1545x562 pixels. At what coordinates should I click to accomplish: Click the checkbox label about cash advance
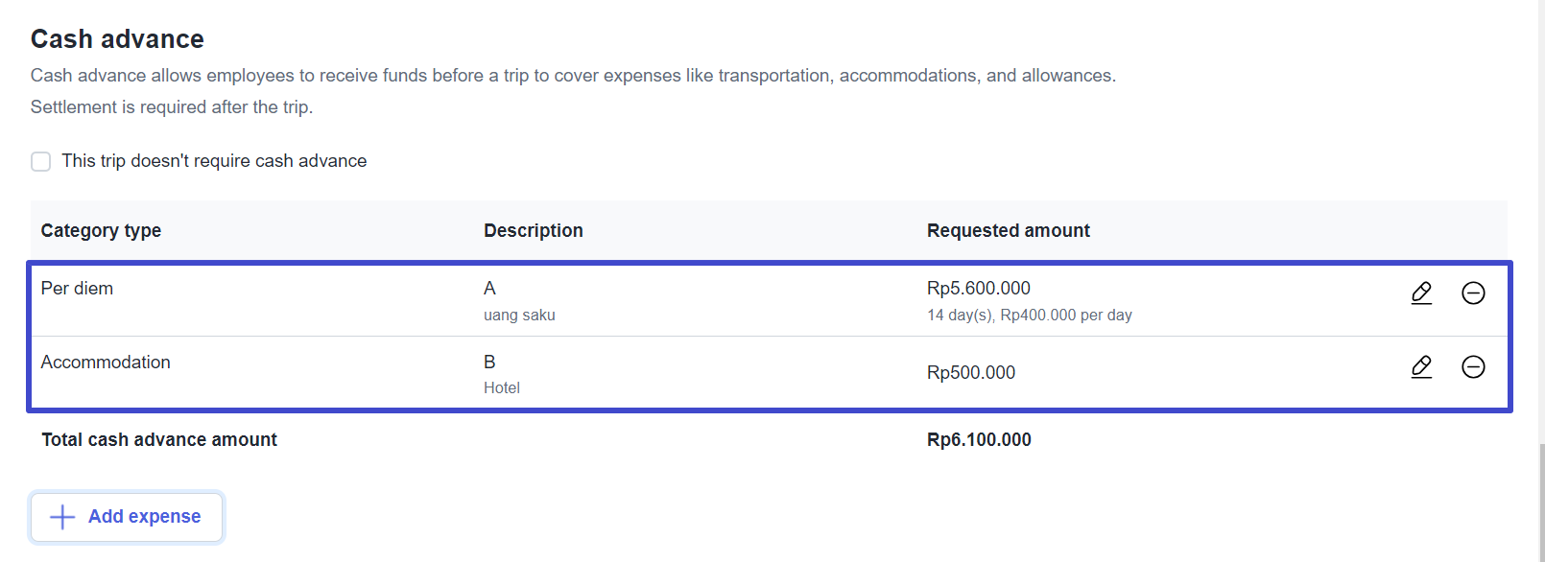pos(214,161)
